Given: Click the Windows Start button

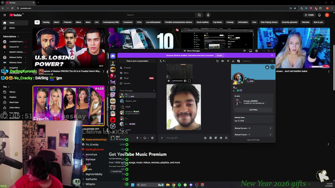Looking at the screenshot, I should 133,185.
